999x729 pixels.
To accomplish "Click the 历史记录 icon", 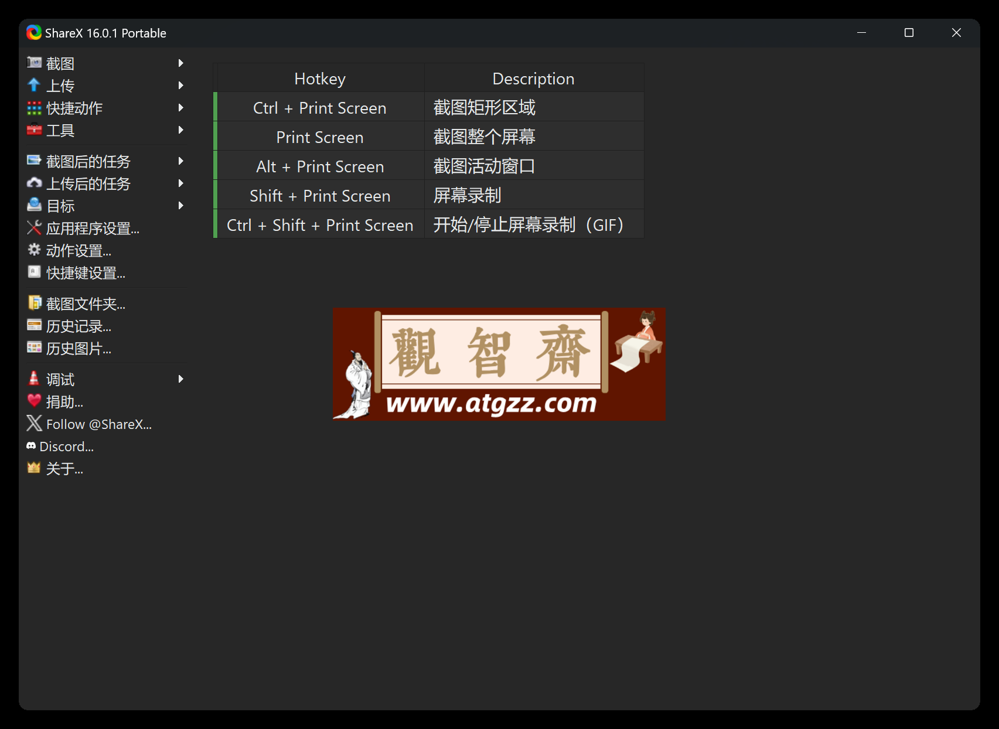I will (34, 325).
